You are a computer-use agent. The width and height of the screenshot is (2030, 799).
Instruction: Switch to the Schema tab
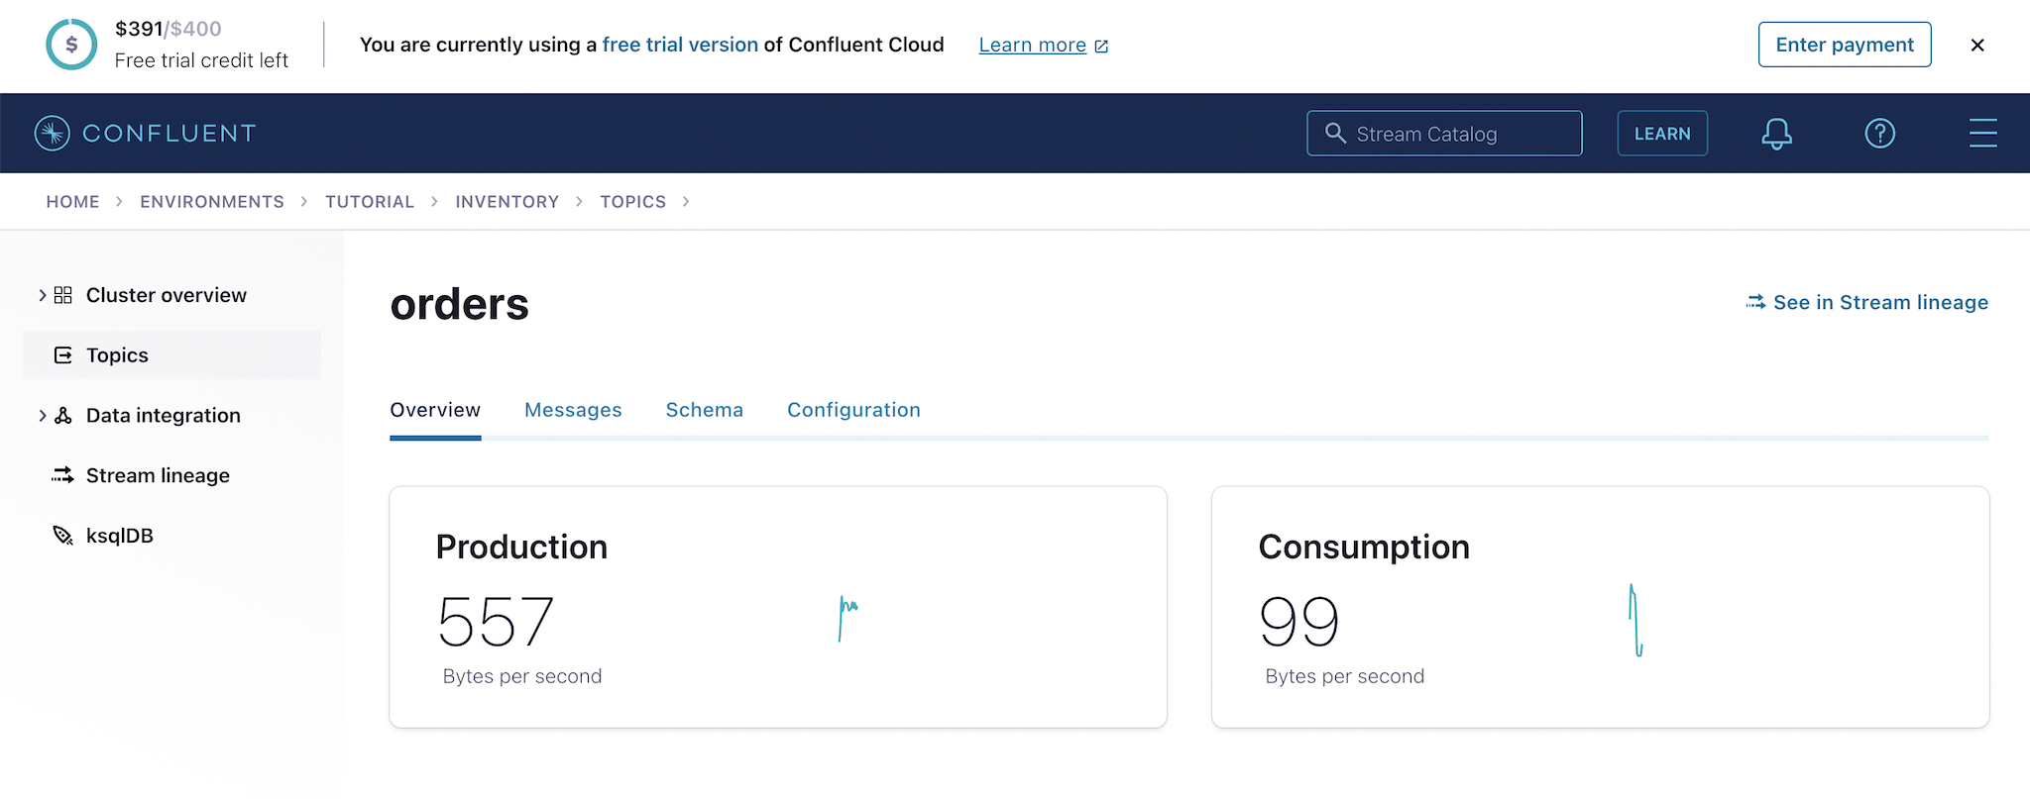click(x=704, y=410)
